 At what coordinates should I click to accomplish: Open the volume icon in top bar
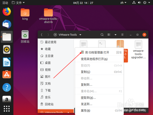[x=139, y=2]
